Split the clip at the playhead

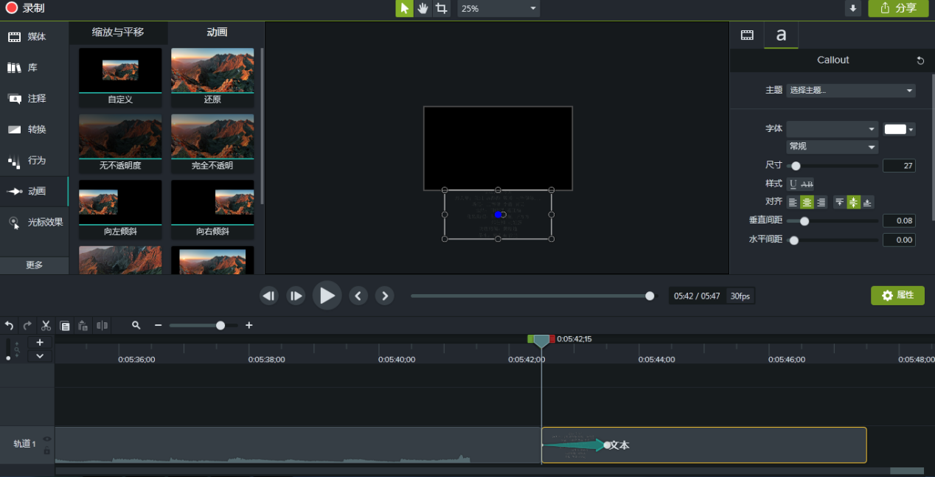point(102,325)
